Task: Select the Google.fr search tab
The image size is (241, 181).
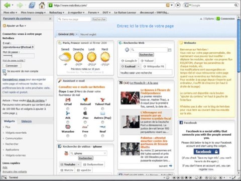Action: pyautogui.click(x=129, y=61)
